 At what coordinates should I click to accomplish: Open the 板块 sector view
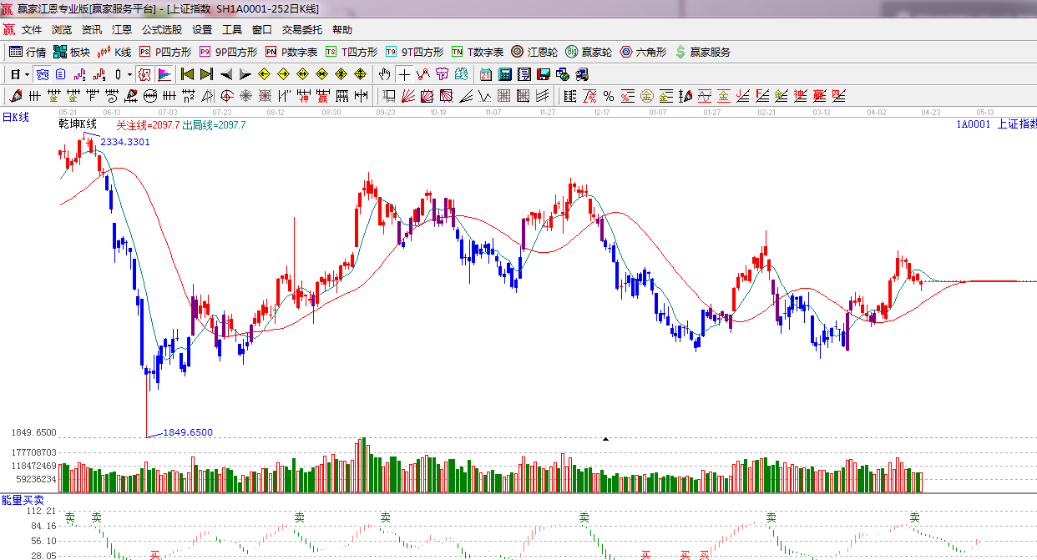[71, 52]
